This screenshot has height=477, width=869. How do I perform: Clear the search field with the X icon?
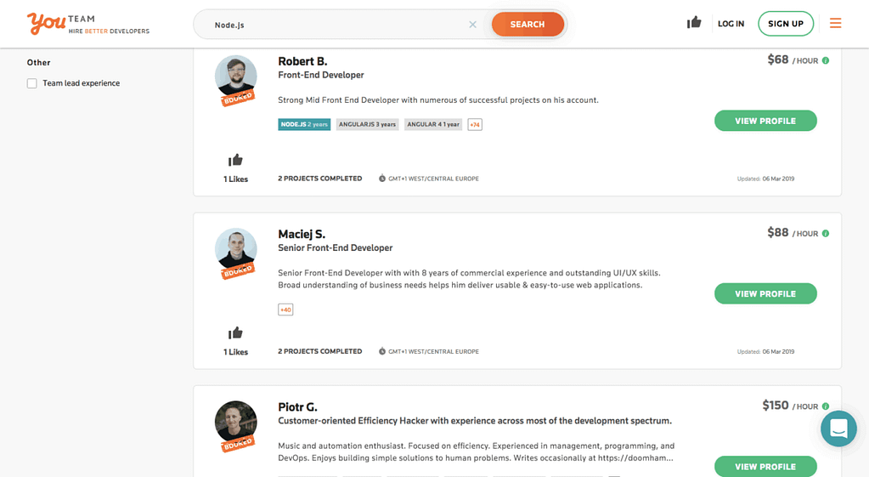coord(473,25)
